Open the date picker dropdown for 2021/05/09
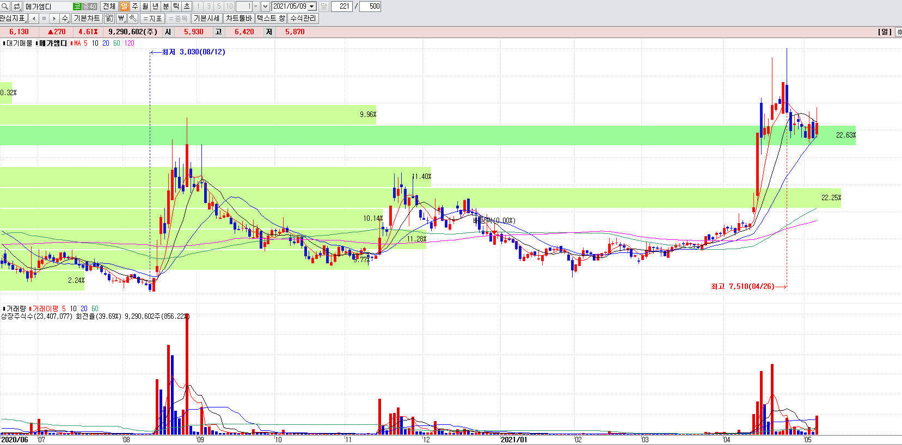 (x=312, y=7)
